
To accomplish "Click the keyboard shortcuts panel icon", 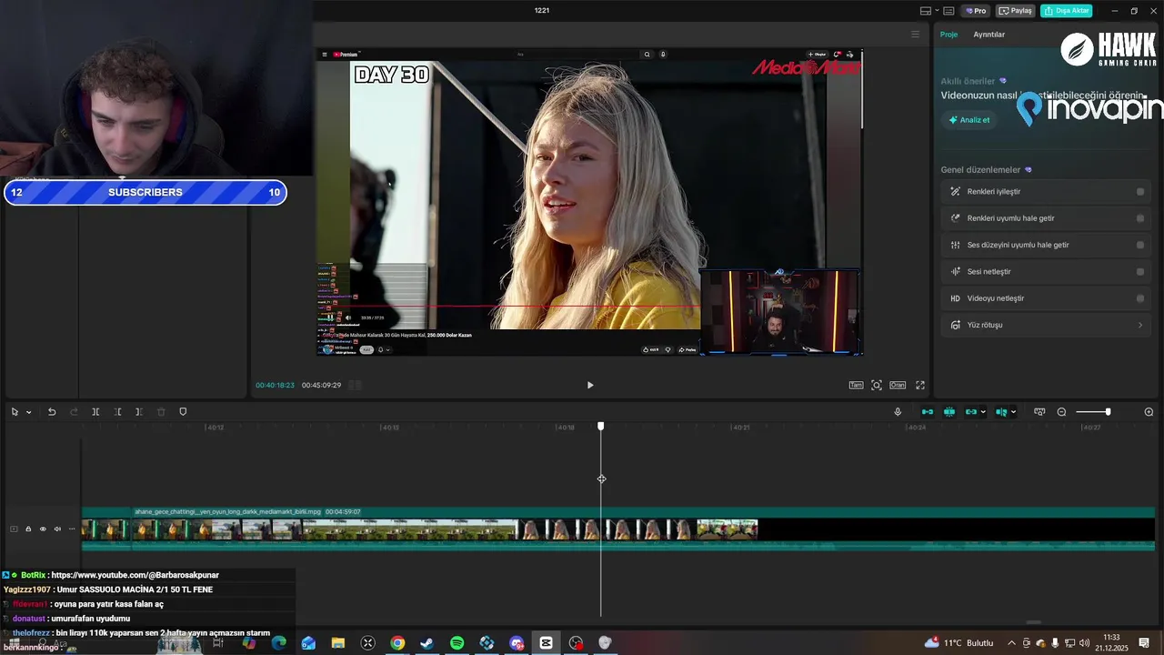I will click(x=948, y=11).
